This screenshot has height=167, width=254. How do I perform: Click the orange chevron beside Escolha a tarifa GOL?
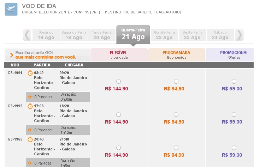click(x=12, y=55)
